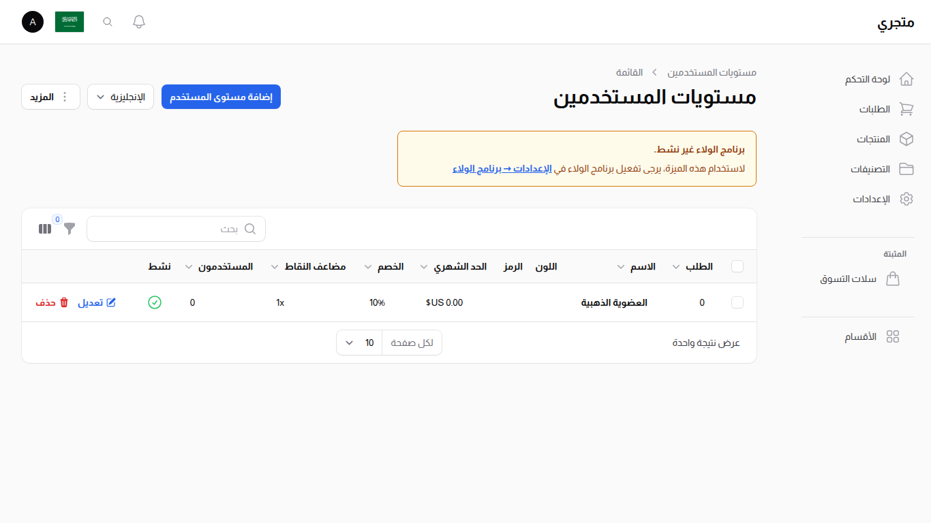
Task: Go to لوحة التحكم in the sidebar
Action: point(906,79)
